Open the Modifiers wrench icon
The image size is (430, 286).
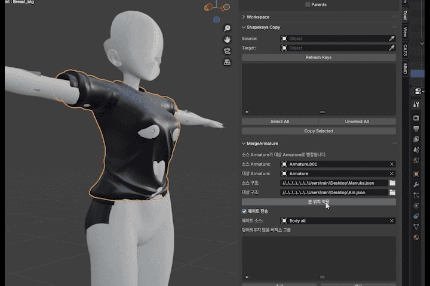416,185
